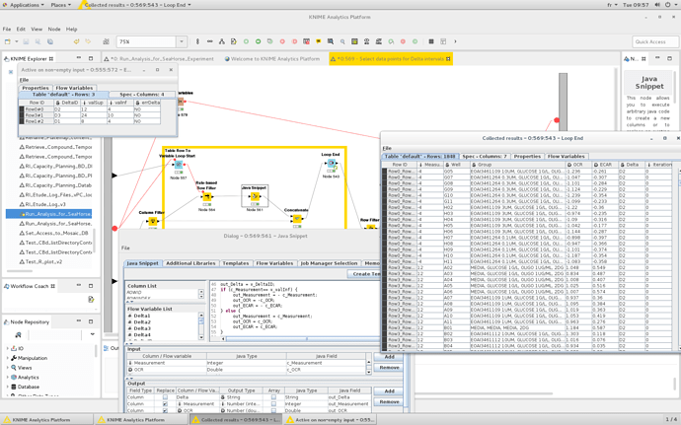This screenshot has height=425, width=681.
Task: Click the Concatenate node on canvas
Action: (x=297, y=219)
